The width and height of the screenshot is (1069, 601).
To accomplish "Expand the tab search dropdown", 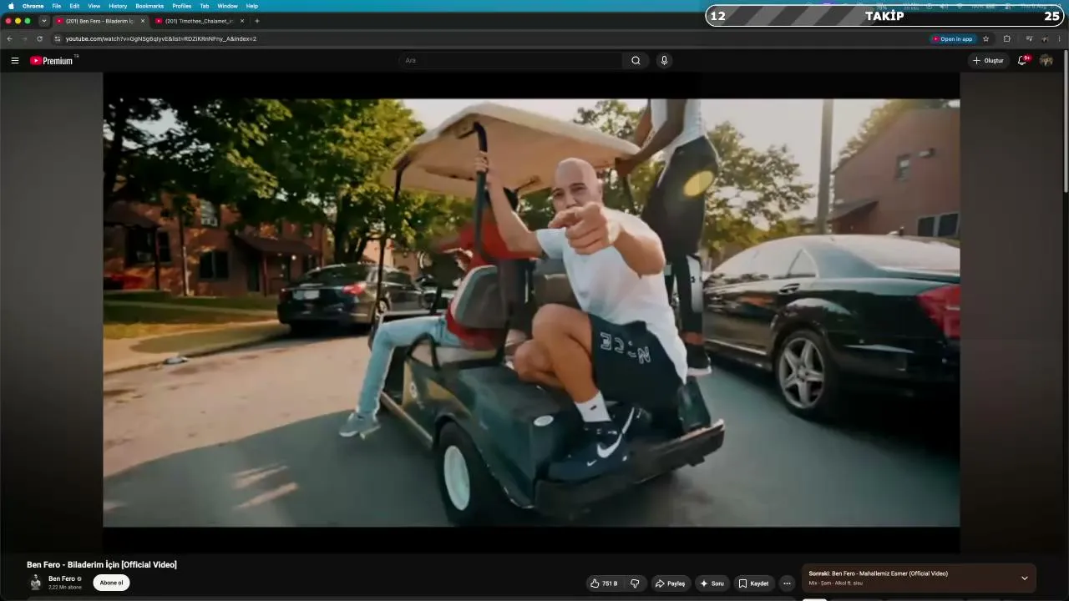I will [x=44, y=21].
